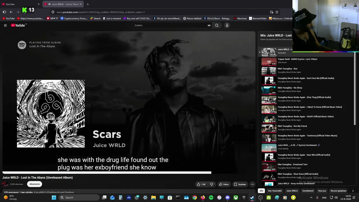Play NBA YoungBoy - Run thumbnail

(269, 71)
